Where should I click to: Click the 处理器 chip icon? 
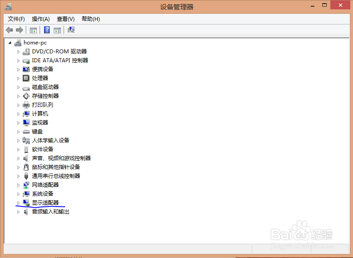coord(26,78)
